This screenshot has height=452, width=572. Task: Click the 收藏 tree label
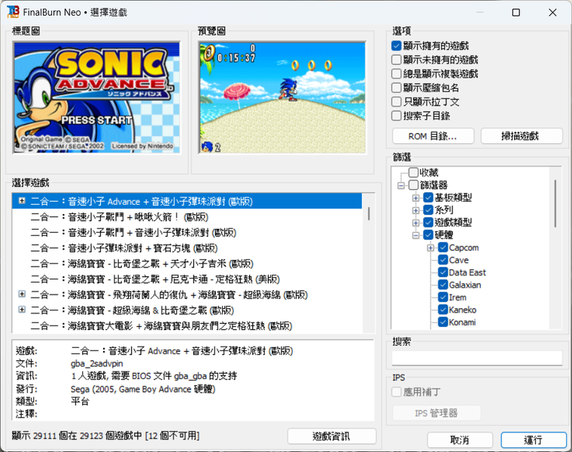point(429,173)
